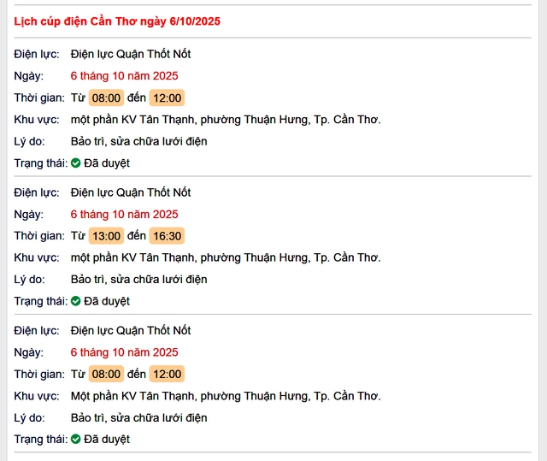Click Điện lực Quận Thốt Nốt in third entry
This screenshot has width=547, height=461.
pyautogui.click(x=131, y=330)
